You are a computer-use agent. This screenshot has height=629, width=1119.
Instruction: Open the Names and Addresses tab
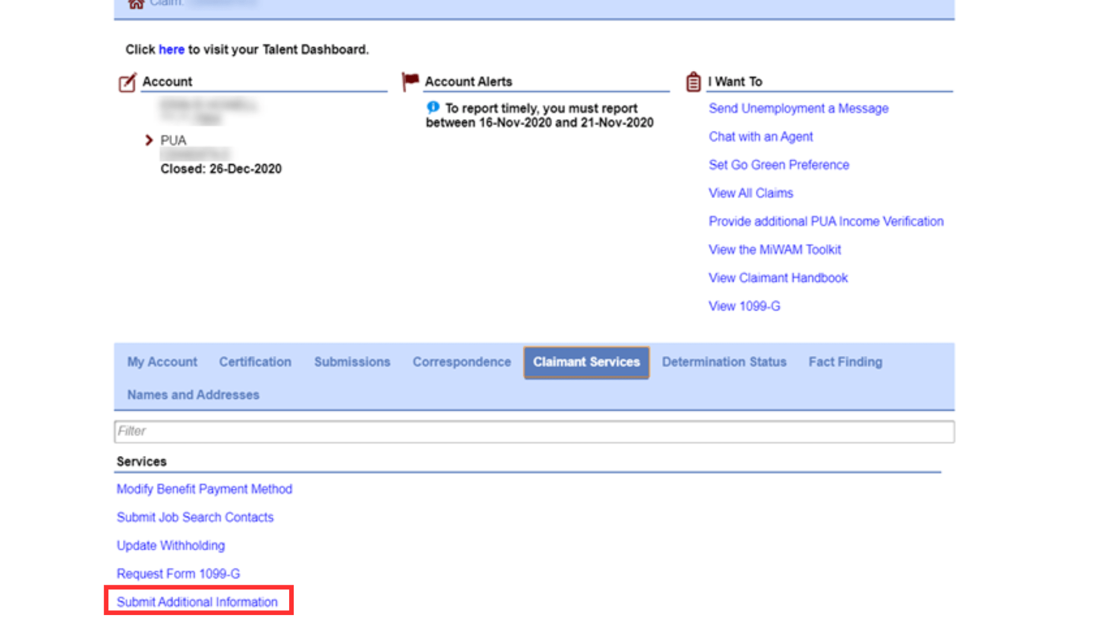[193, 395]
